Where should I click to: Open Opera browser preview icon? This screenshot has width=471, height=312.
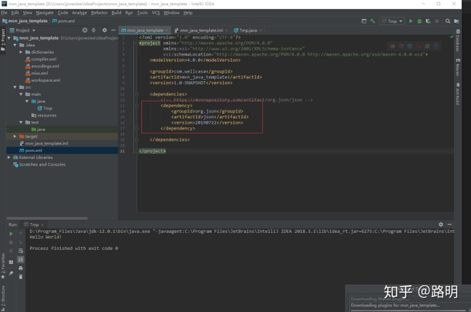point(419,46)
